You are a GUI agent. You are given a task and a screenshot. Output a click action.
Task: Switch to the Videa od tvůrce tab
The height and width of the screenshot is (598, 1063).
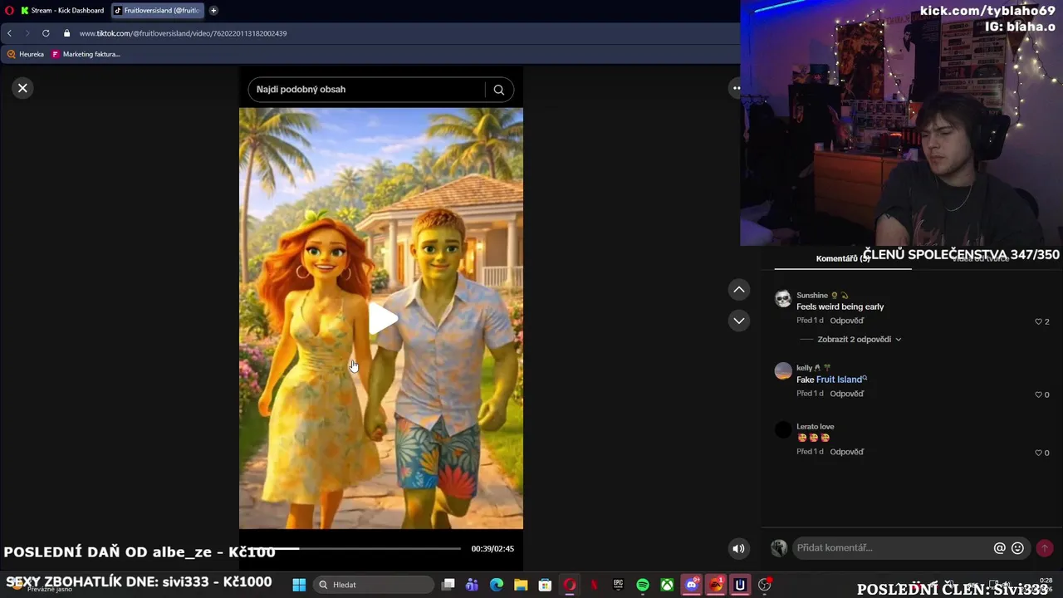coord(980,258)
